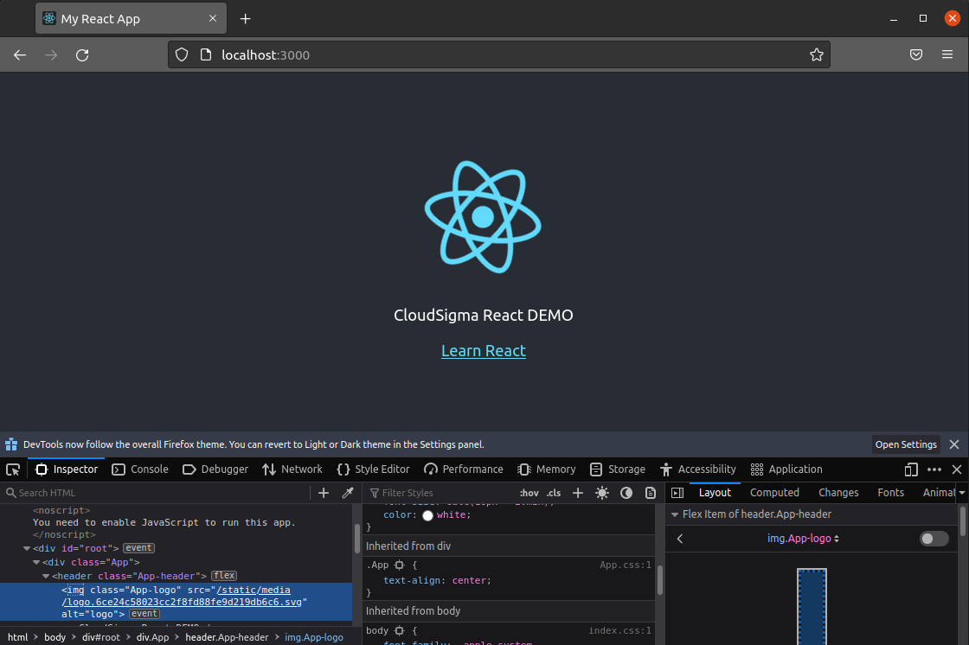Go back with the flex item chevron
This screenshot has height=645, width=969.
click(x=680, y=539)
